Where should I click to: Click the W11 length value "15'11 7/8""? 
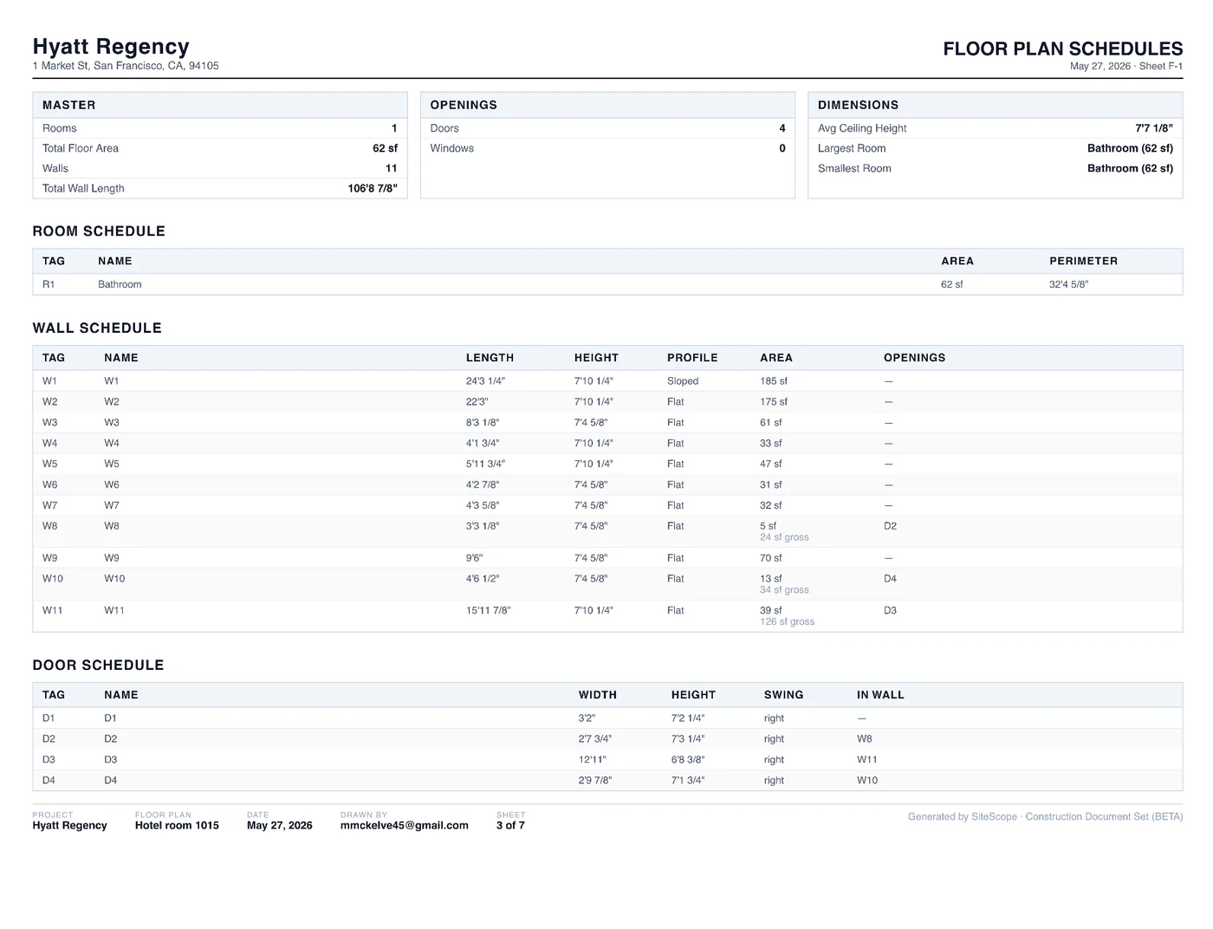488,611
